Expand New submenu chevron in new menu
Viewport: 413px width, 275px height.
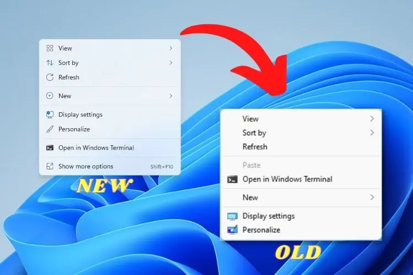point(171,96)
